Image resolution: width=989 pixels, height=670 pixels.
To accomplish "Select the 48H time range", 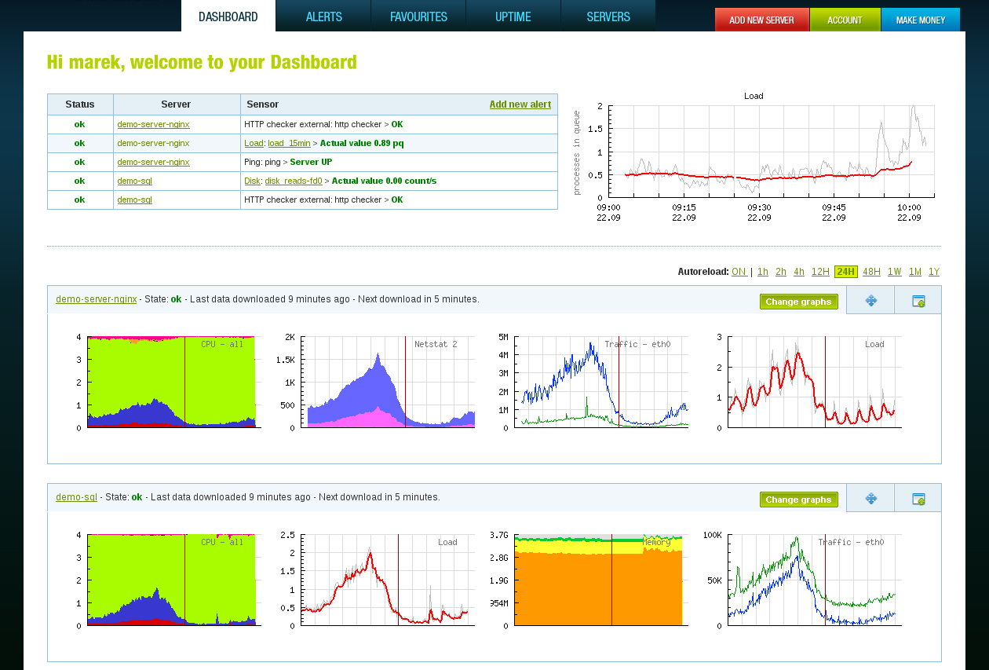I will [x=871, y=272].
